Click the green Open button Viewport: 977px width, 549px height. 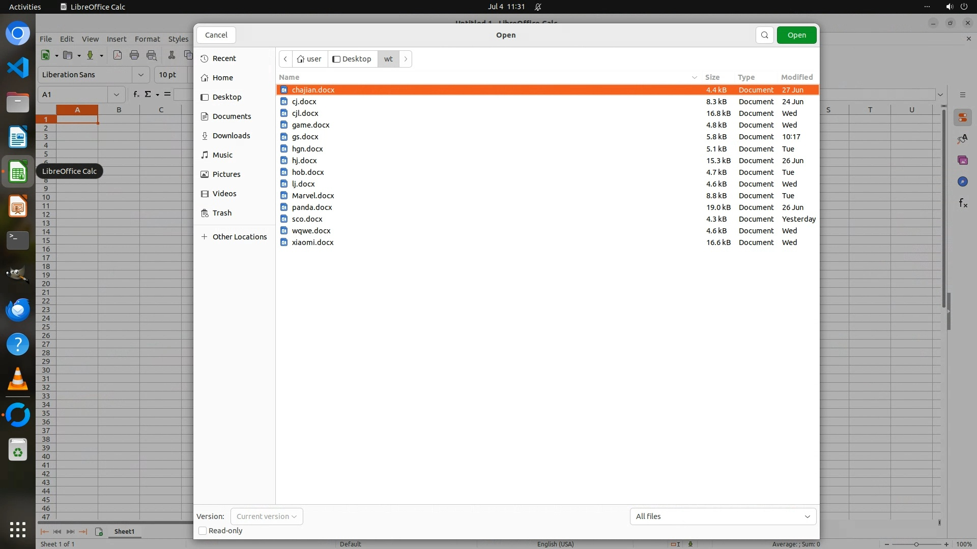click(796, 35)
